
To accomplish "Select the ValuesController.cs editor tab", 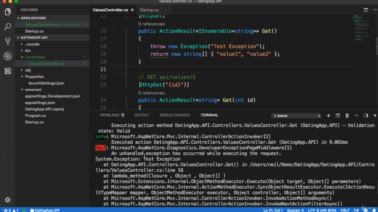I will coord(110,10).
